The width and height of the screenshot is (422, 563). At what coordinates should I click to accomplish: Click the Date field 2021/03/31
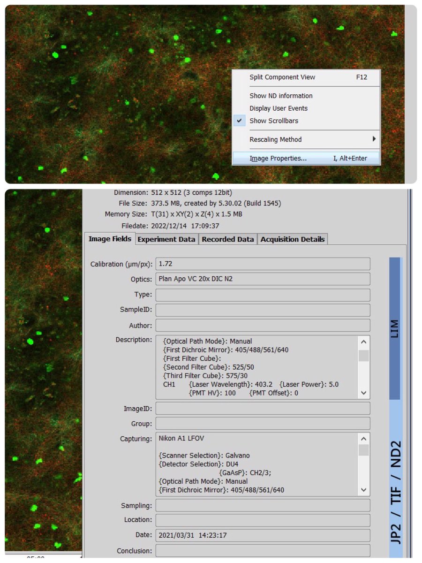pyautogui.click(x=263, y=535)
